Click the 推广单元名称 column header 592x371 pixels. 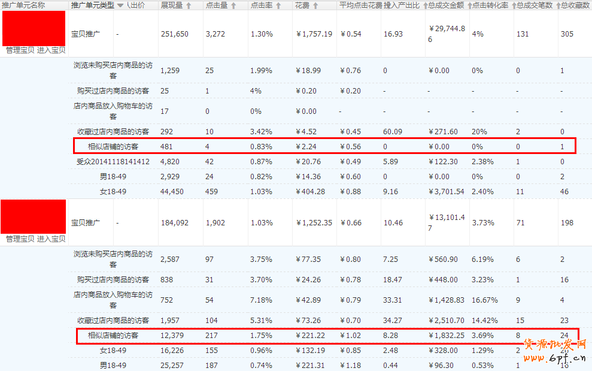pyautogui.click(x=24, y=5)
